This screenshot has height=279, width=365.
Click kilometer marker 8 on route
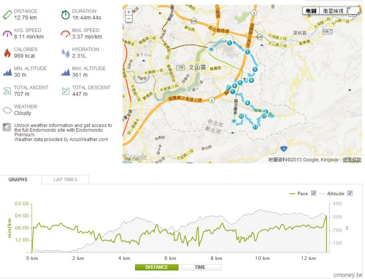coord(247,103)
